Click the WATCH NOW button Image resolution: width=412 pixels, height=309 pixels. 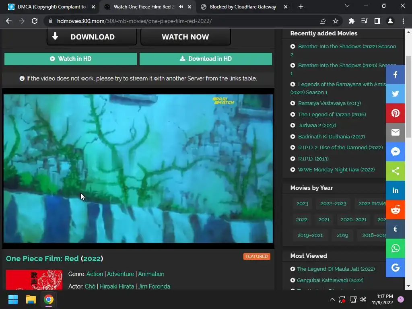point(185,37)
